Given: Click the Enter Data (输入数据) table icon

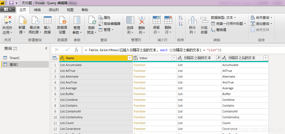Looking at the screenshot, I should coord(48,20).
